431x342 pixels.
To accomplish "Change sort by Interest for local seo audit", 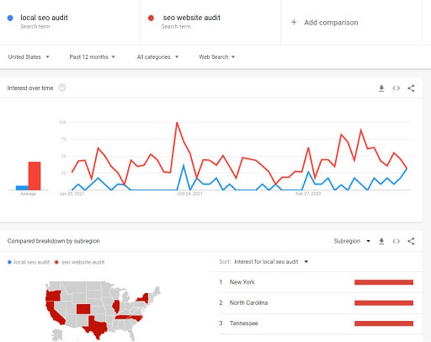I will coord(271,262).
